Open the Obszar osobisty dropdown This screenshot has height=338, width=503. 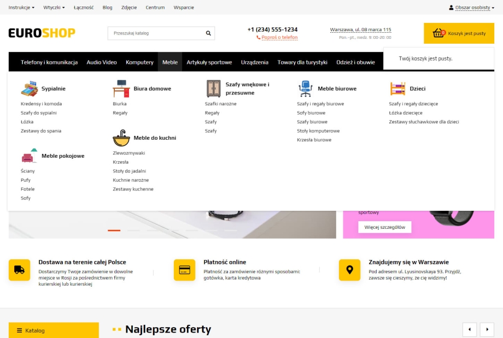pyautogui.click(x=471, y=7)
